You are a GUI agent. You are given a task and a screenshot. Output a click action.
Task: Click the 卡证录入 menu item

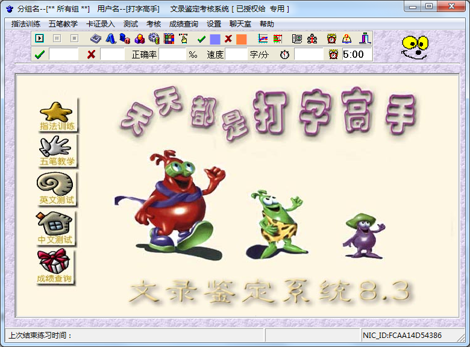point(100,24)
